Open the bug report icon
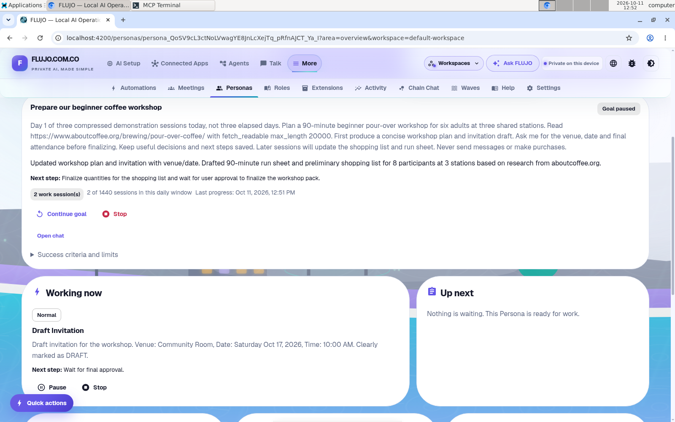This screenshot has width=675, height=422. pos(632,63)
